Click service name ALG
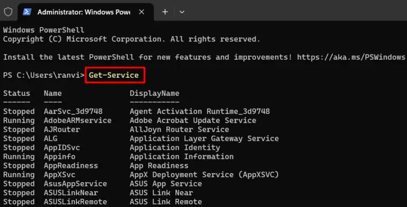407x207 pixels. click(x=51, y=139)
